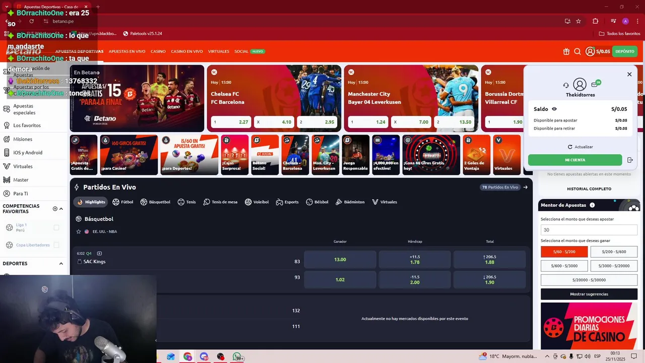Open Master in left sidebar
This screenshot has height=363, width=645.
pyautogui.click(x=21, y=180)
